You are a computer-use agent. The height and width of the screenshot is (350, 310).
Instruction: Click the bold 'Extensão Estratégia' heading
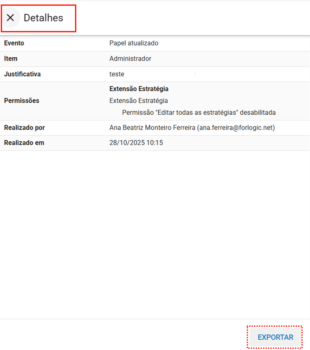click(x=139, y=89)
